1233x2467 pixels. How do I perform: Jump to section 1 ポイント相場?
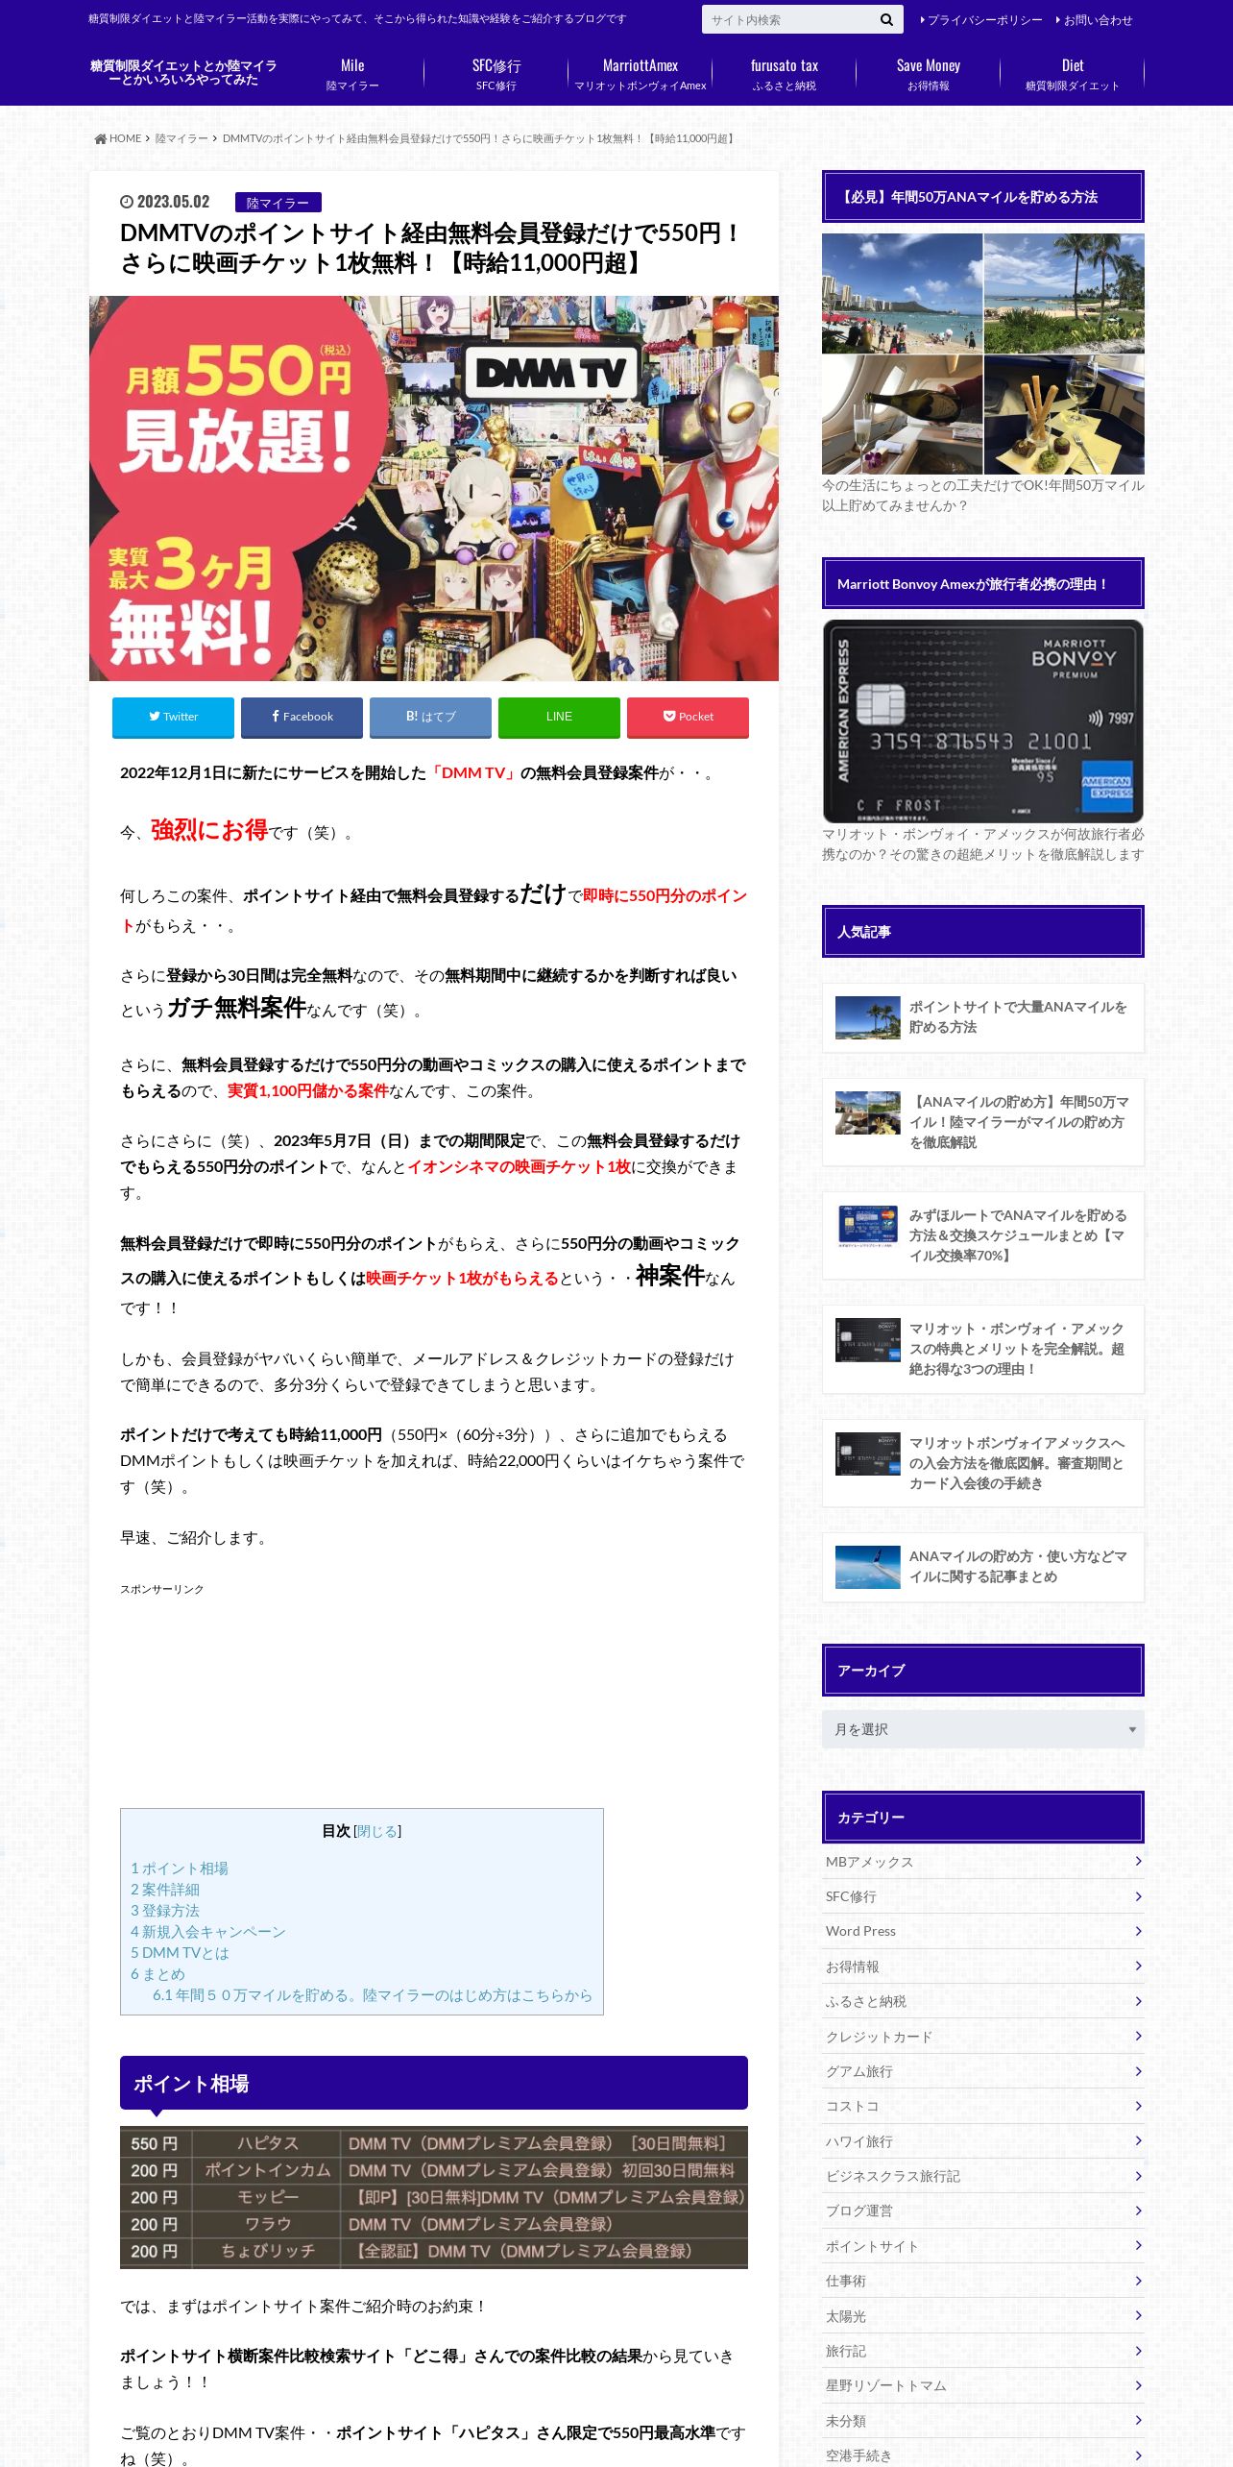point(180,1869)
